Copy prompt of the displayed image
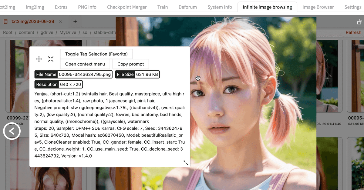This screenshot has width=364, height=190. click(x=131, y=64)
